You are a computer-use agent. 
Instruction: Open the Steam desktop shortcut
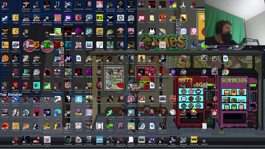(5, 19)
